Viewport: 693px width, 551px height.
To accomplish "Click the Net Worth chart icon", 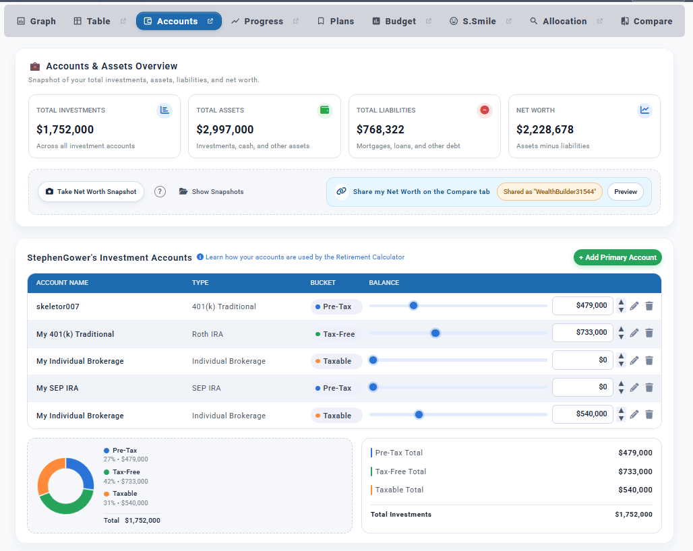I will (645, 110).
